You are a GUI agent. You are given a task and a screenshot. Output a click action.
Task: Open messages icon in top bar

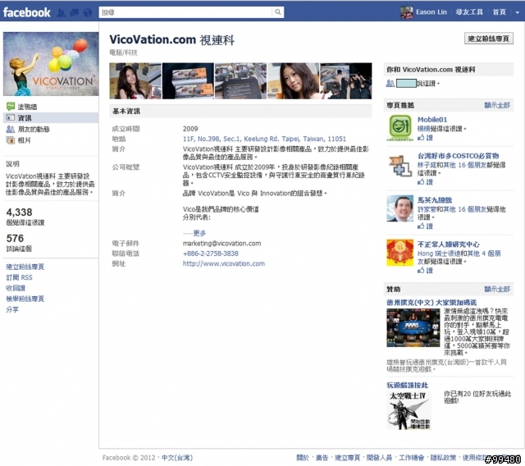(x=75, y=13)
